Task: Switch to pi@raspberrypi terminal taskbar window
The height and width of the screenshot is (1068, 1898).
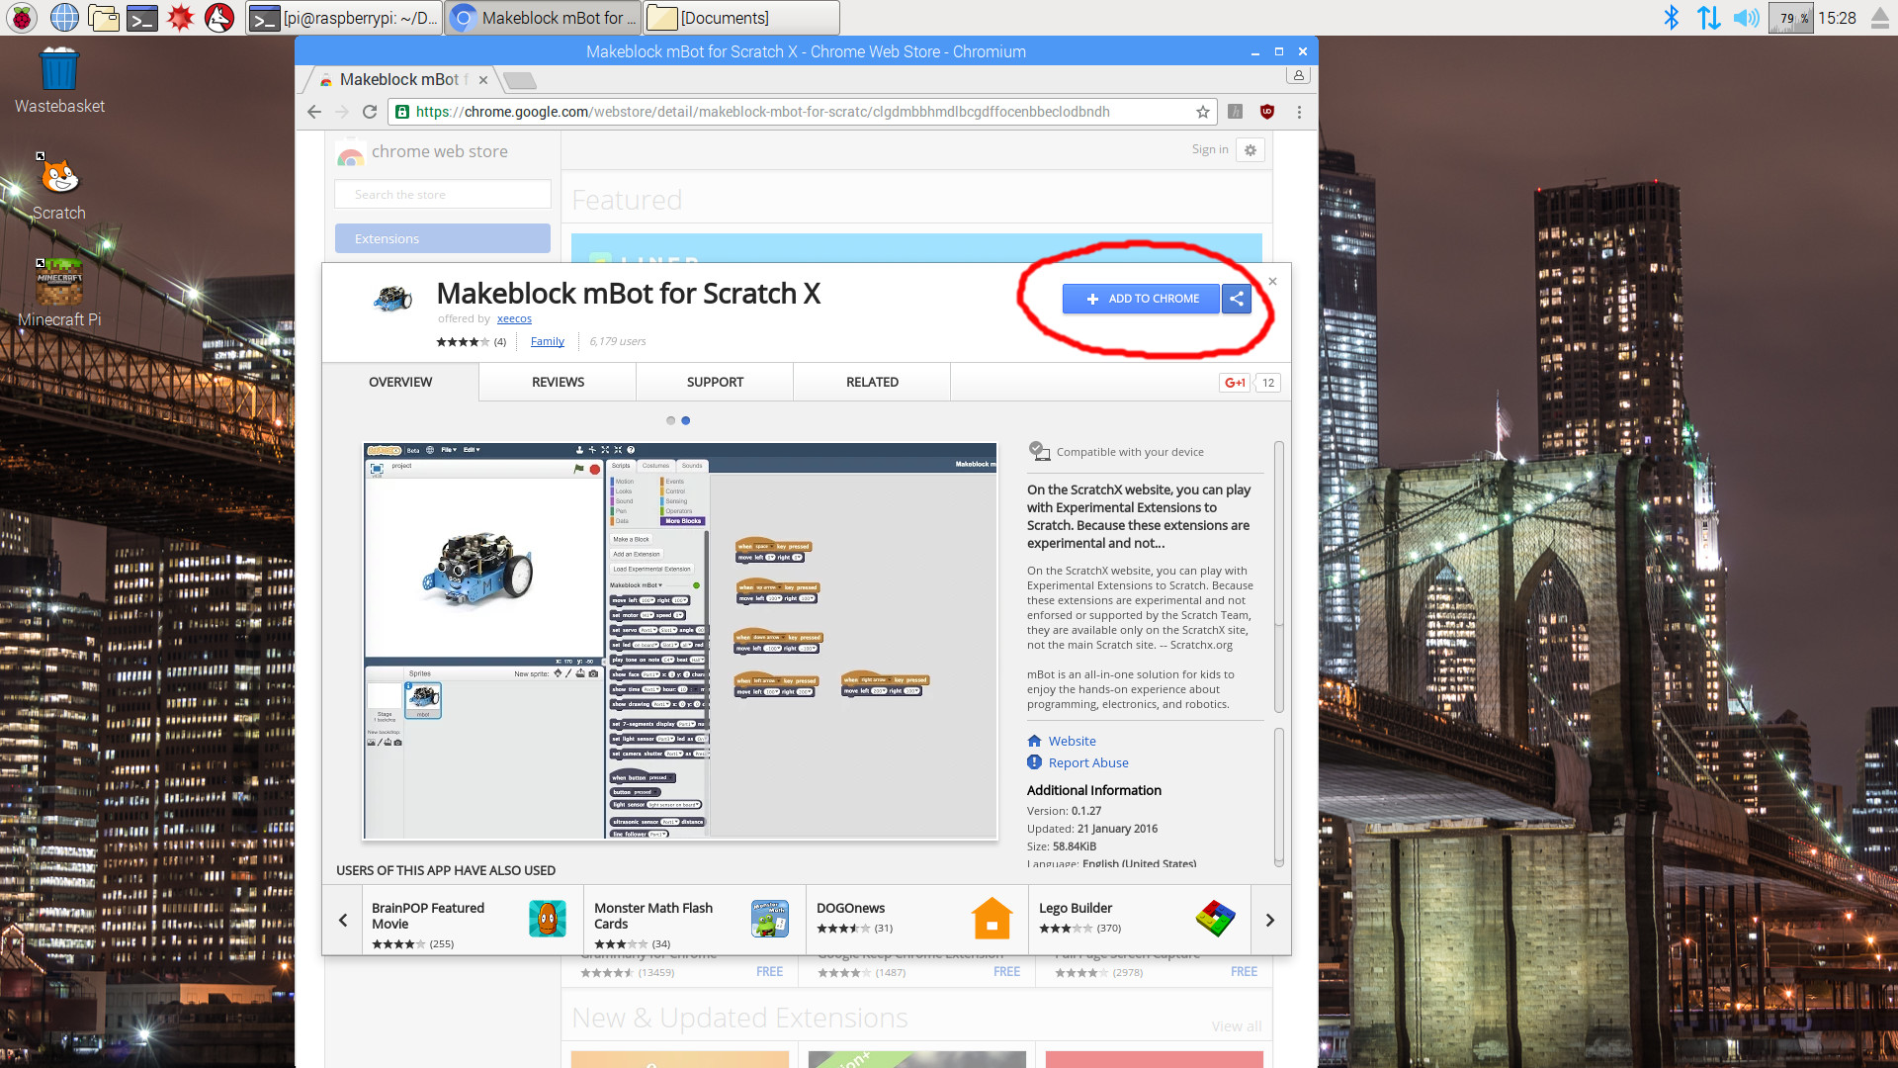Action: pos(343,17)
